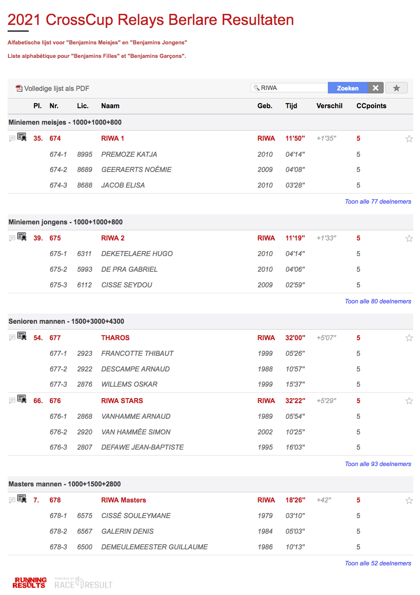420x595 pixels.
Task: Open Volledige lijst als PDF link
Action: coord(57,88)
